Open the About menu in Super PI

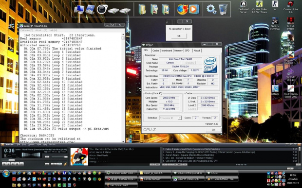click(x=41, y=30)
